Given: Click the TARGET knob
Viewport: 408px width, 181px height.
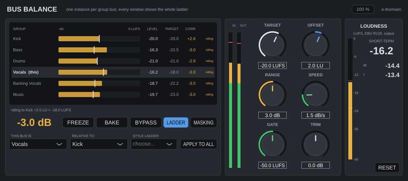Looking at the screenshot, I should pos(273,44).
